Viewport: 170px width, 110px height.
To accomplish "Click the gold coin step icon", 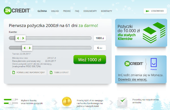I will pos(67,102).
